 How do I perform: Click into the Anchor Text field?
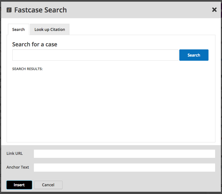(x=124, y=168)
